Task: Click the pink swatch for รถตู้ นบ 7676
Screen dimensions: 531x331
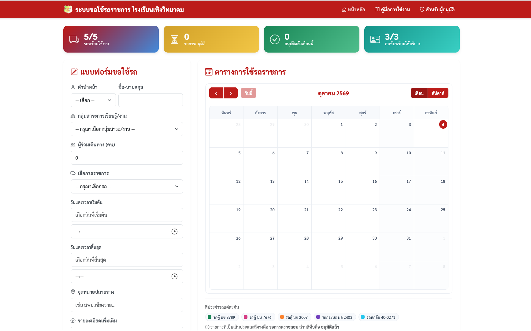Action: [246, 317]
